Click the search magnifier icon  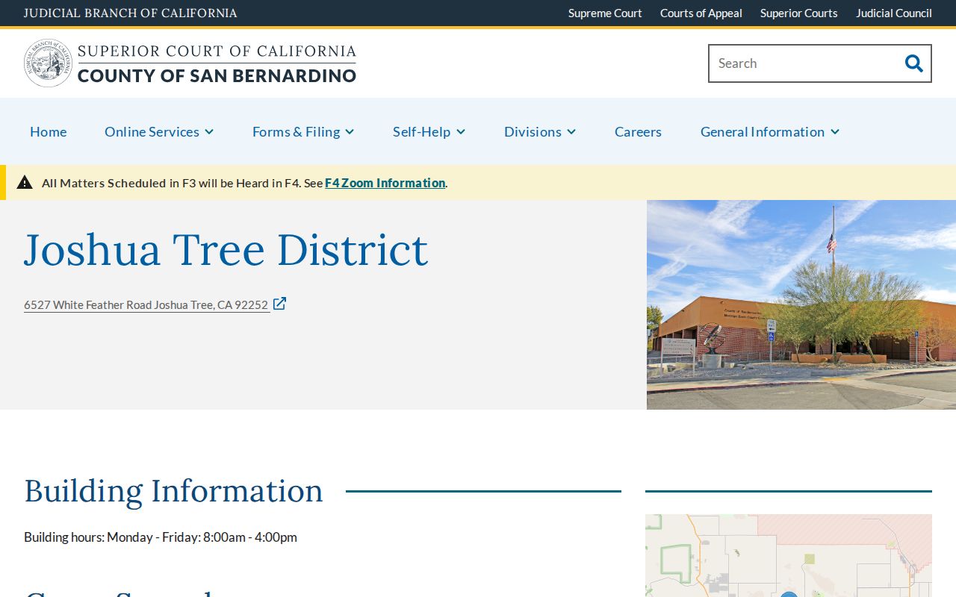click(x=914, y=63)
